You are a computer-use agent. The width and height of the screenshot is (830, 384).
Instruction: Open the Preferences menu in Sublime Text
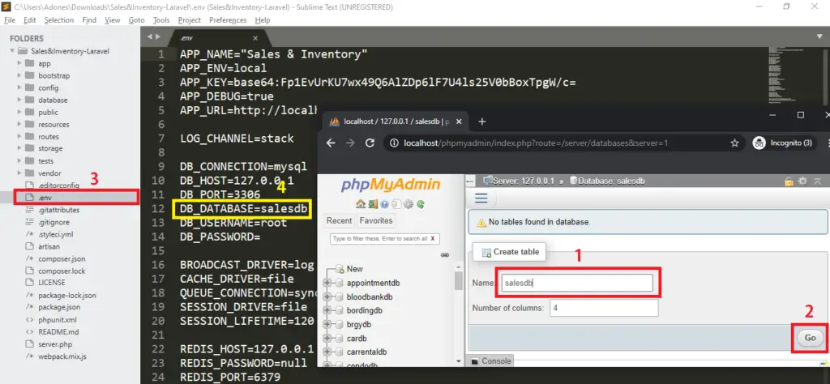(x=228, y=19)
